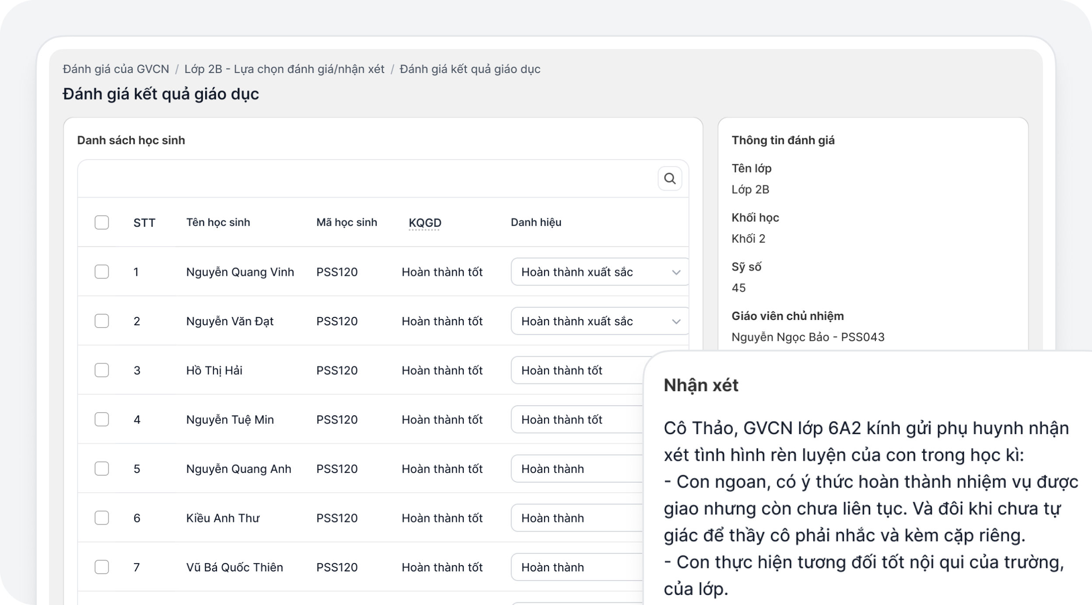Image resolution: width=1092 pixels, height=605 pixels.
Task: Click Lớp 2B value under Tên lớp
Action: pyautogui.click(x=750, y=189)
